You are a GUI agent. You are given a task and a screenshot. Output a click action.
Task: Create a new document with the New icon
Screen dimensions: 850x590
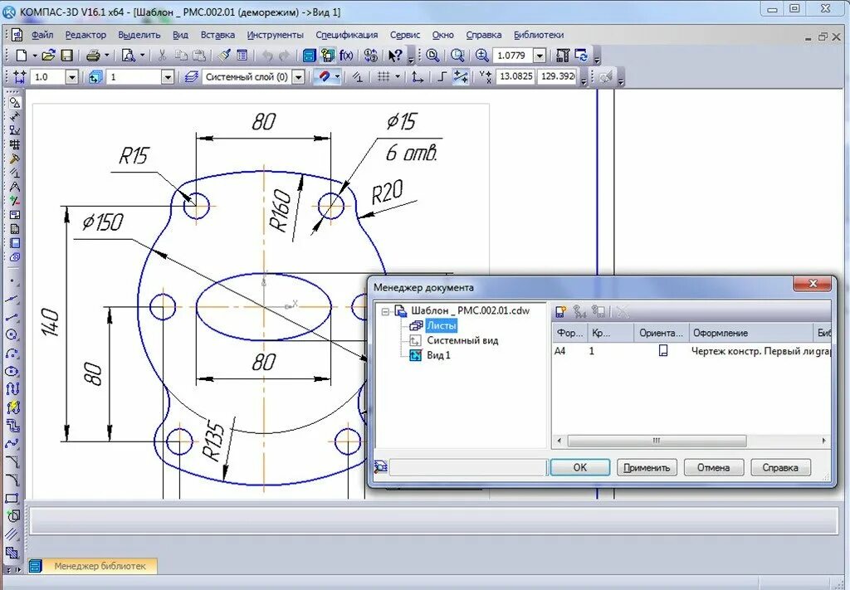click(21, 56)
